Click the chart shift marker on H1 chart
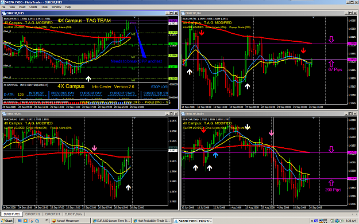Viewport: 359px width, 224px height. coord(134,118)
